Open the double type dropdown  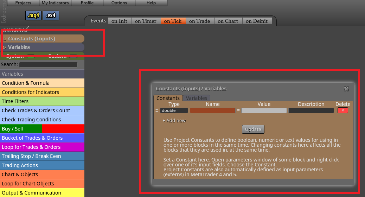pyautogui.click(x=174, y=110)
